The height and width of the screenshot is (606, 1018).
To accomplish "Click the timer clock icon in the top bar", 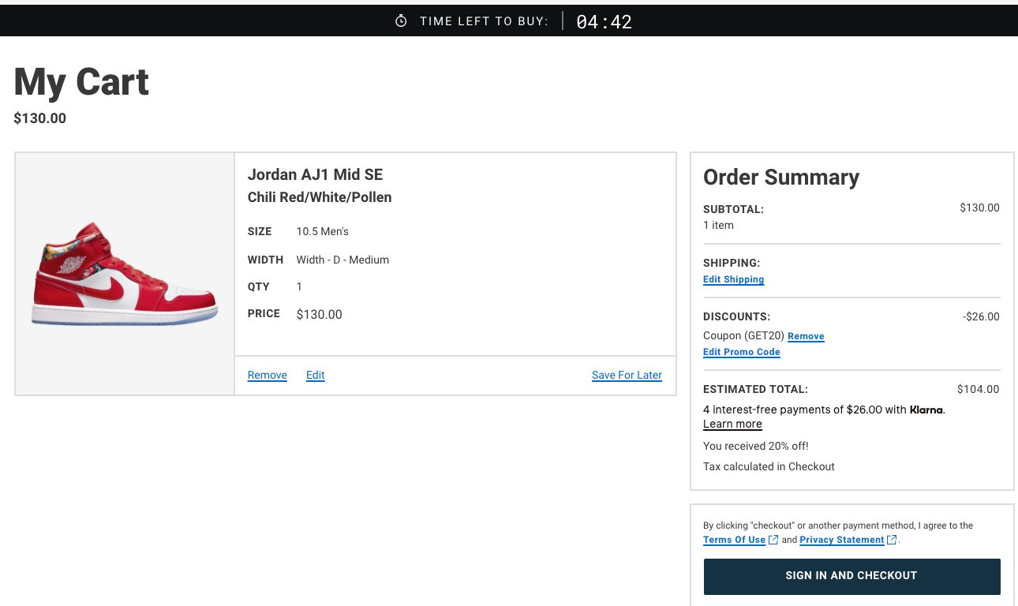I will coord(401,21).
